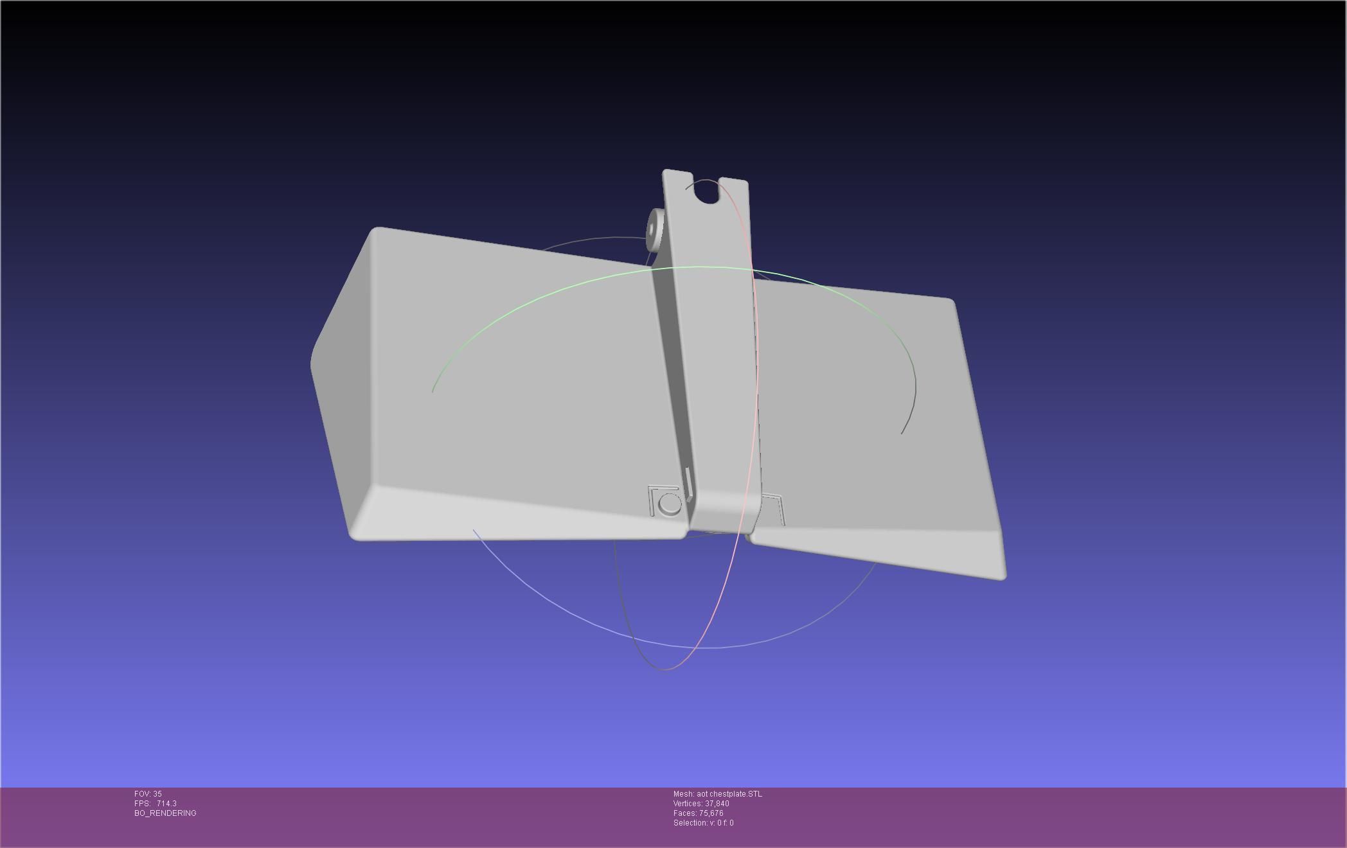The height and width of the screenshot is (848, 1347).
Task: Click the FPS: 714.3 readout
Action: coord(156,804)
